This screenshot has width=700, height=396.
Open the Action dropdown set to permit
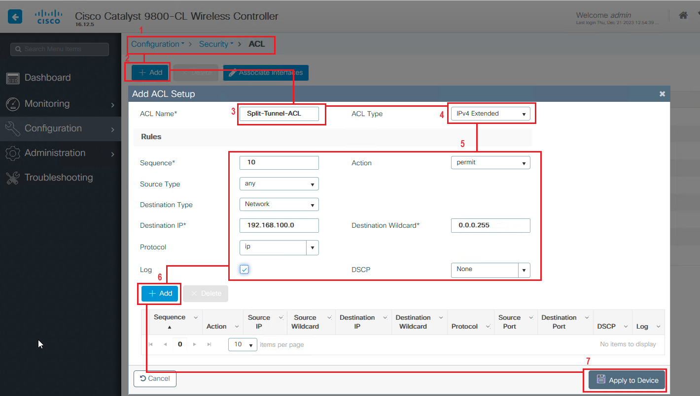(x=490, y=162)
